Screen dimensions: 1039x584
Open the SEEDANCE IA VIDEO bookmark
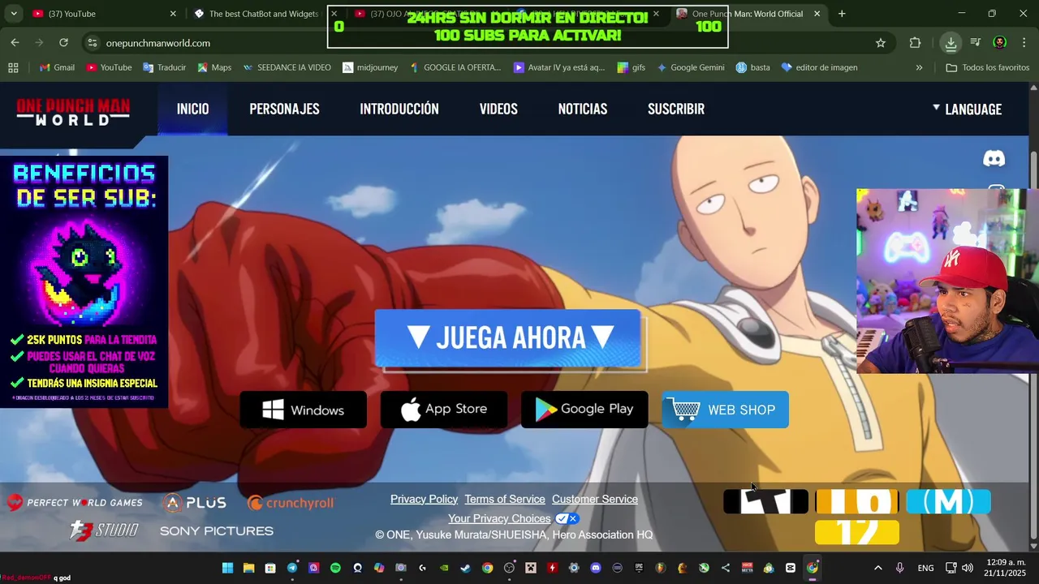[x=287, y=67]
